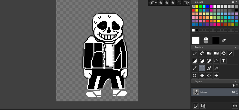Click the flip horizontal icon
The width and height of the screenshot is (239, 110).
[x=209, y=75]
